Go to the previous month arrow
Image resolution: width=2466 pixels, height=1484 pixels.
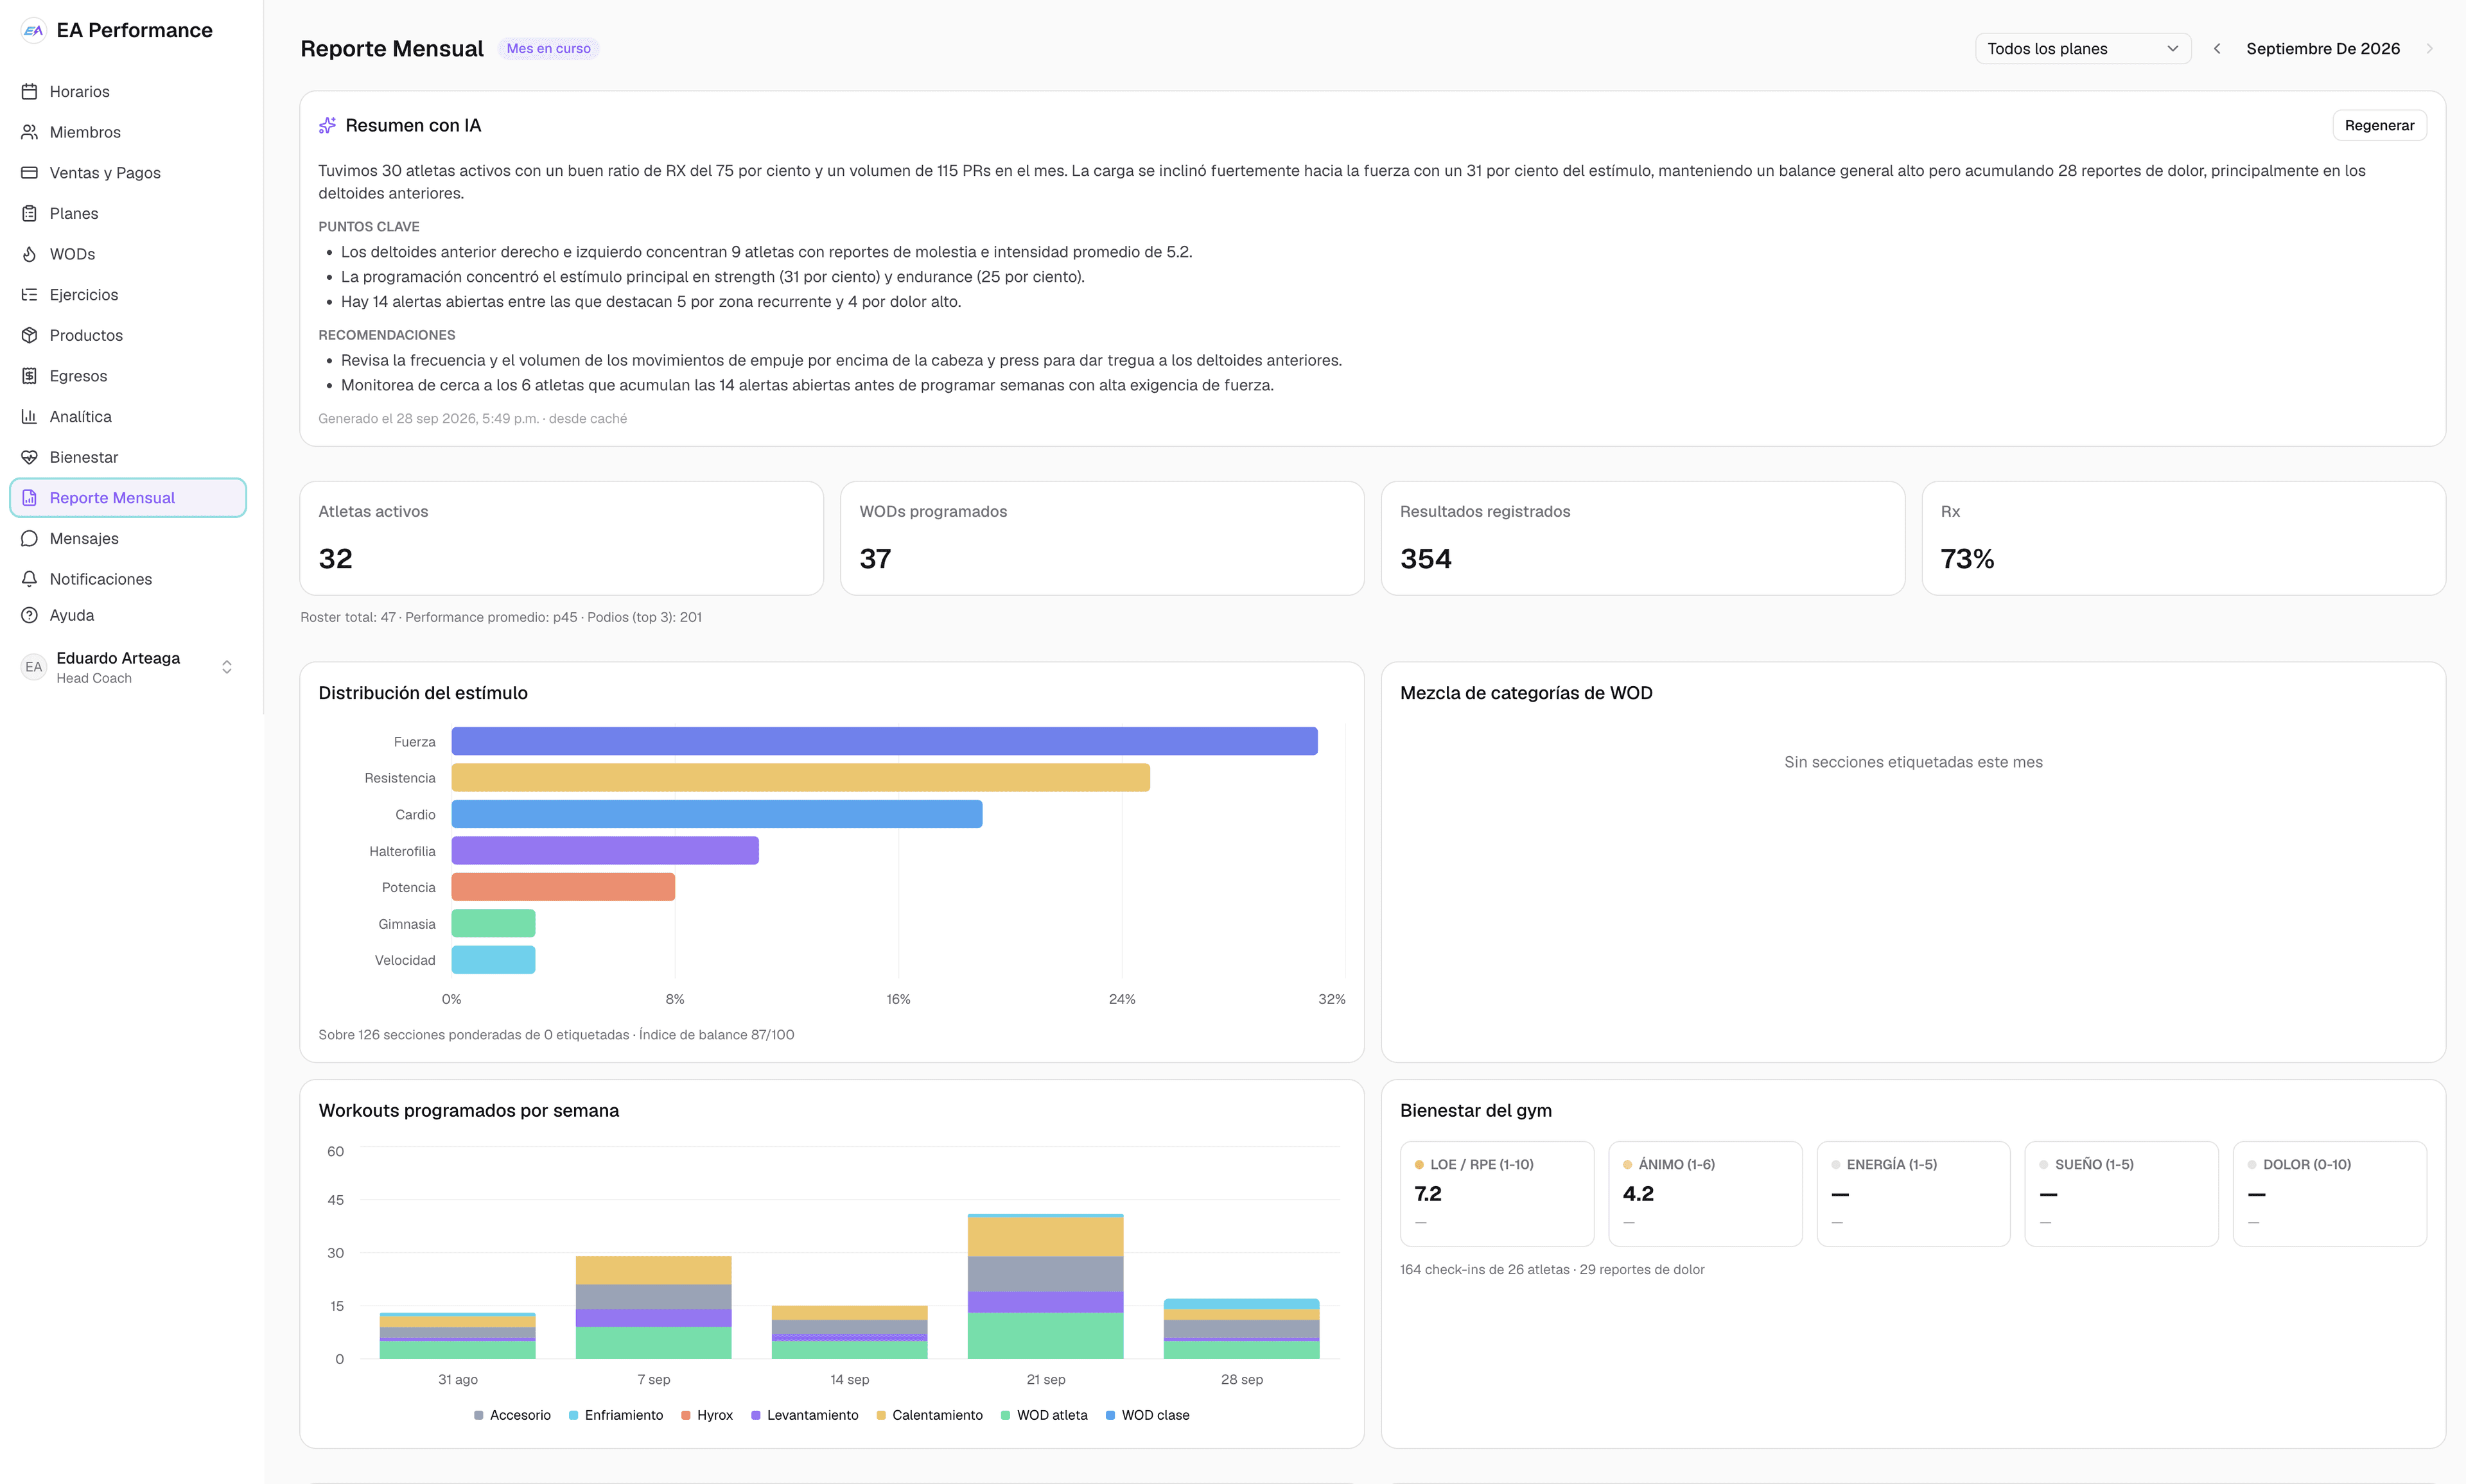point(2217,48)
